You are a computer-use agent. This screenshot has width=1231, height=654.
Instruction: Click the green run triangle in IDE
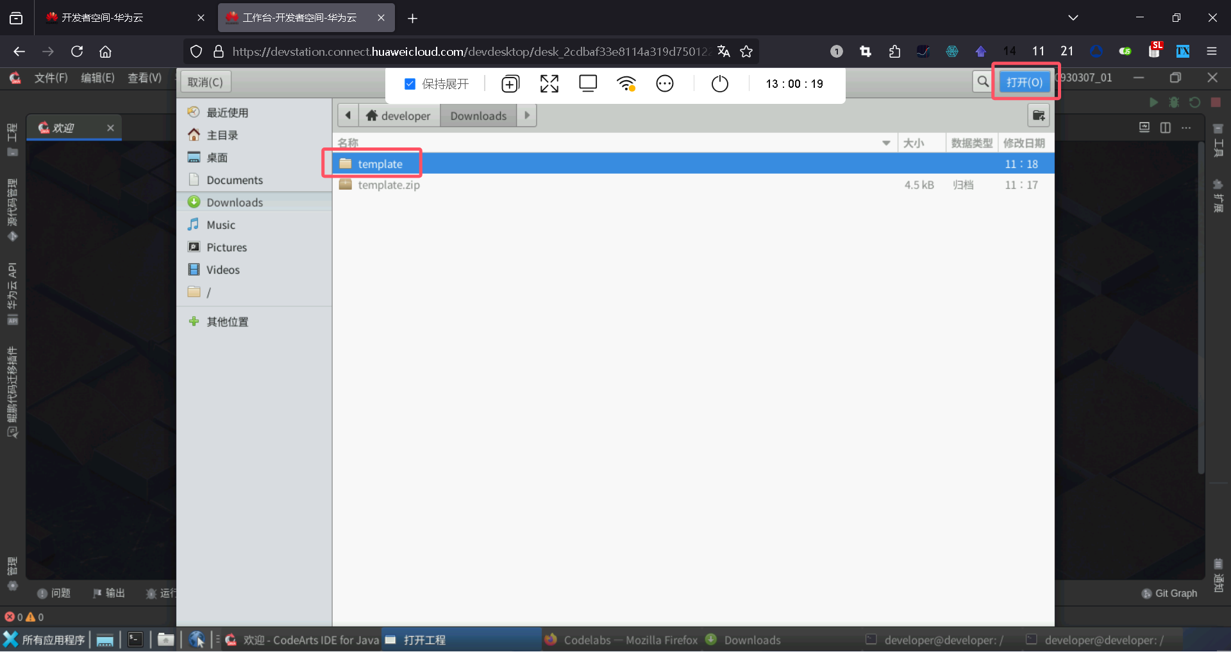coord(1153,103)
